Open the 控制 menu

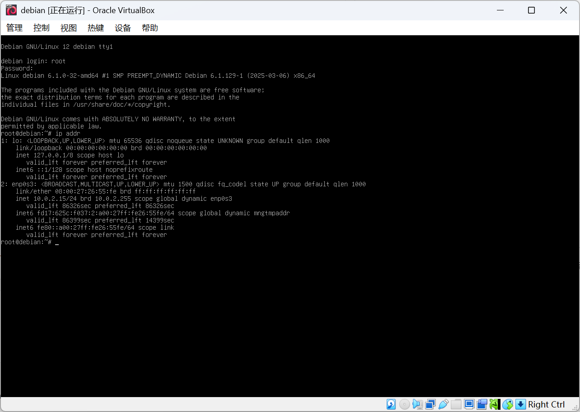(42, 28)
